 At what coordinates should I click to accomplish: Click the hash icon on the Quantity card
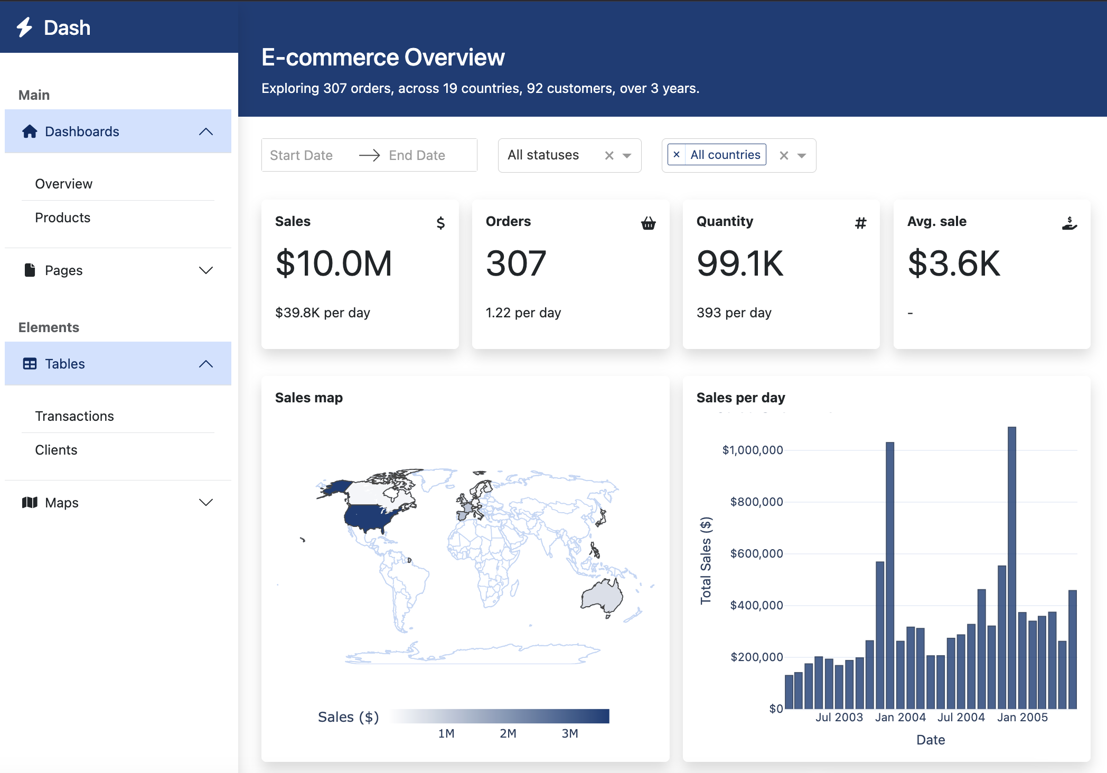860,223
